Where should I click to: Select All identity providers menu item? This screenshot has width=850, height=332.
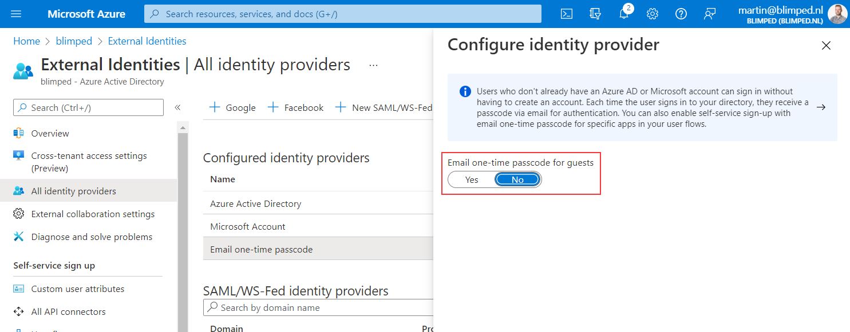coord(89,191)
